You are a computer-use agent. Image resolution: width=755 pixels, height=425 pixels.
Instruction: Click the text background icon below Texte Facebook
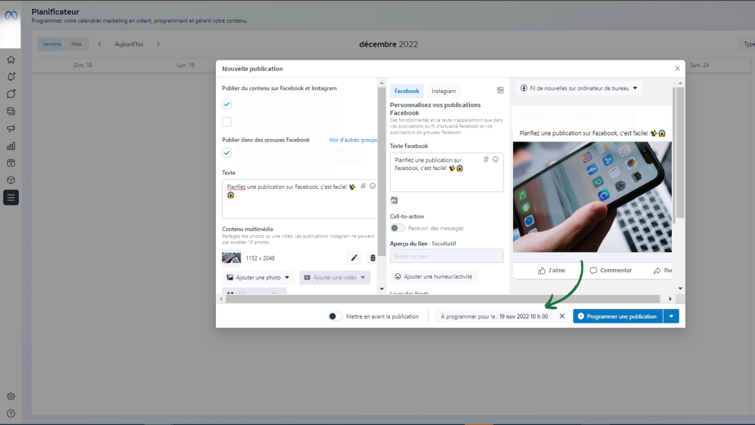394,201
